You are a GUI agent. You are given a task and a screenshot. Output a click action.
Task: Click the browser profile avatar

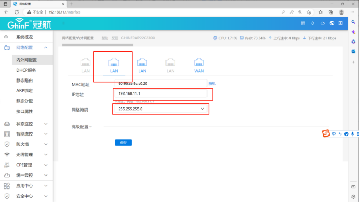[341, 12]
